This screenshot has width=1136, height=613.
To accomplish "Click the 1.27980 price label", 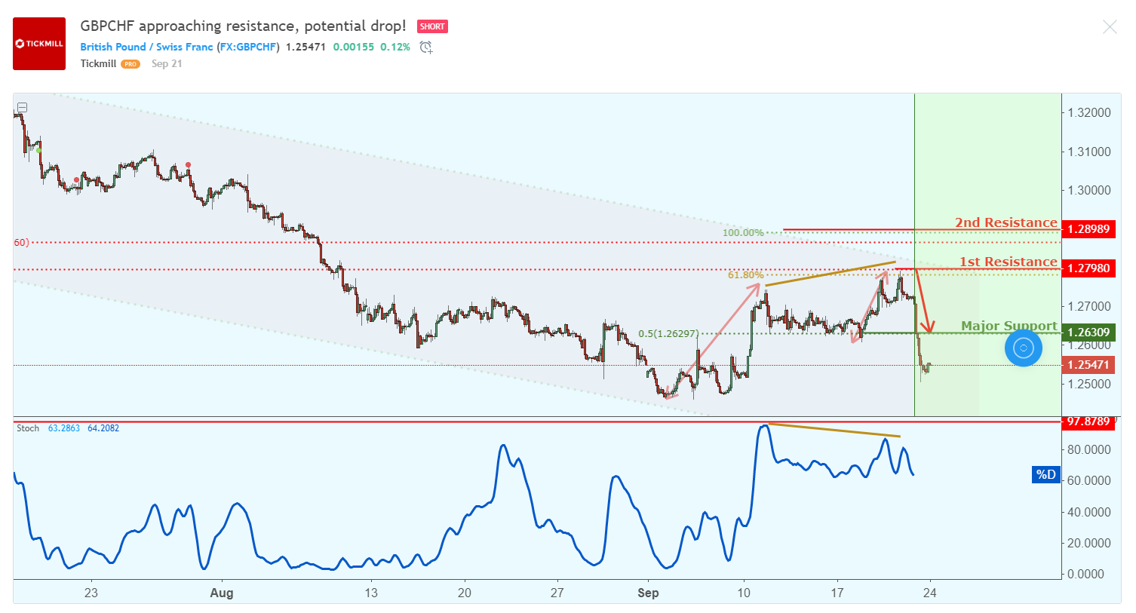I will click(x=1088, y=268).
